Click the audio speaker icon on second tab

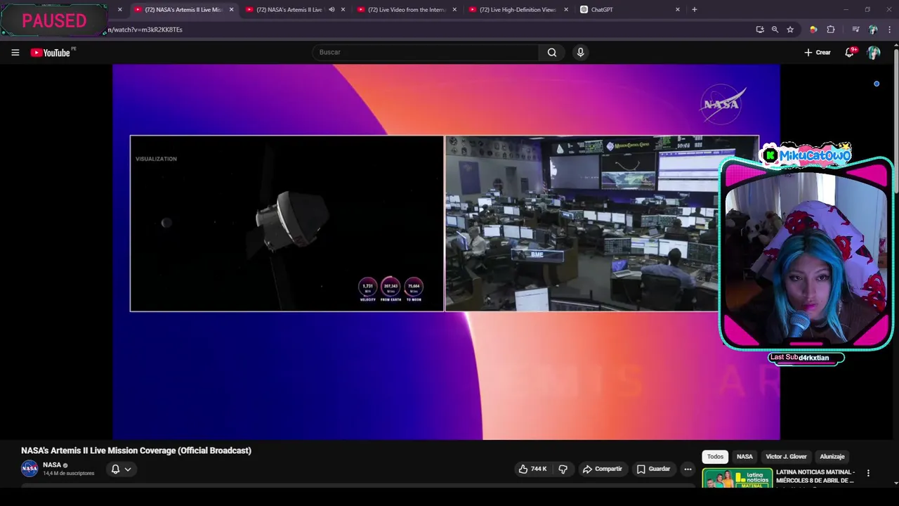pos(332,10)
